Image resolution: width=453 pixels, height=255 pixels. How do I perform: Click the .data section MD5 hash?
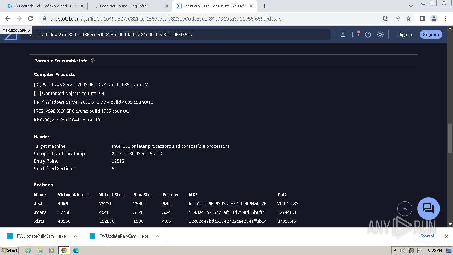coord(228,221)
